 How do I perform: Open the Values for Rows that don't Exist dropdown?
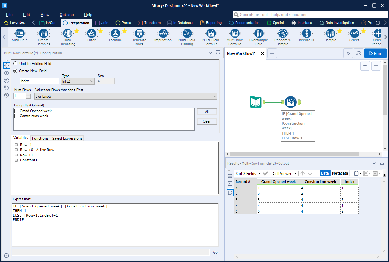(x=126, y=96)
